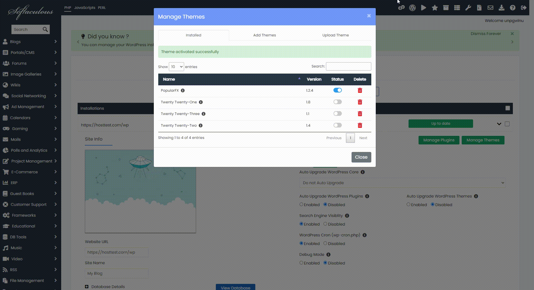Viewport: 534px width, 290px height.
Task: Click the search magnifier icon in sidebar
Action: click(45, 29)
